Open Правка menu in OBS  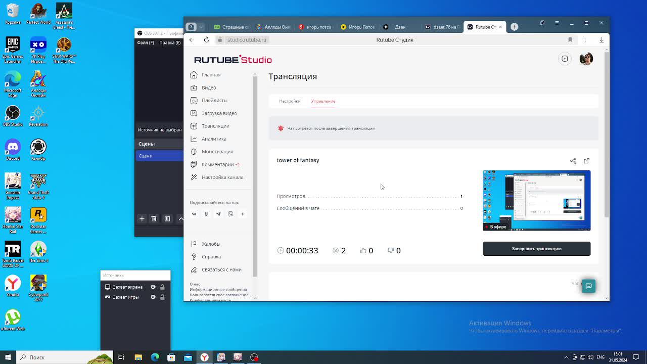[170, 42]
